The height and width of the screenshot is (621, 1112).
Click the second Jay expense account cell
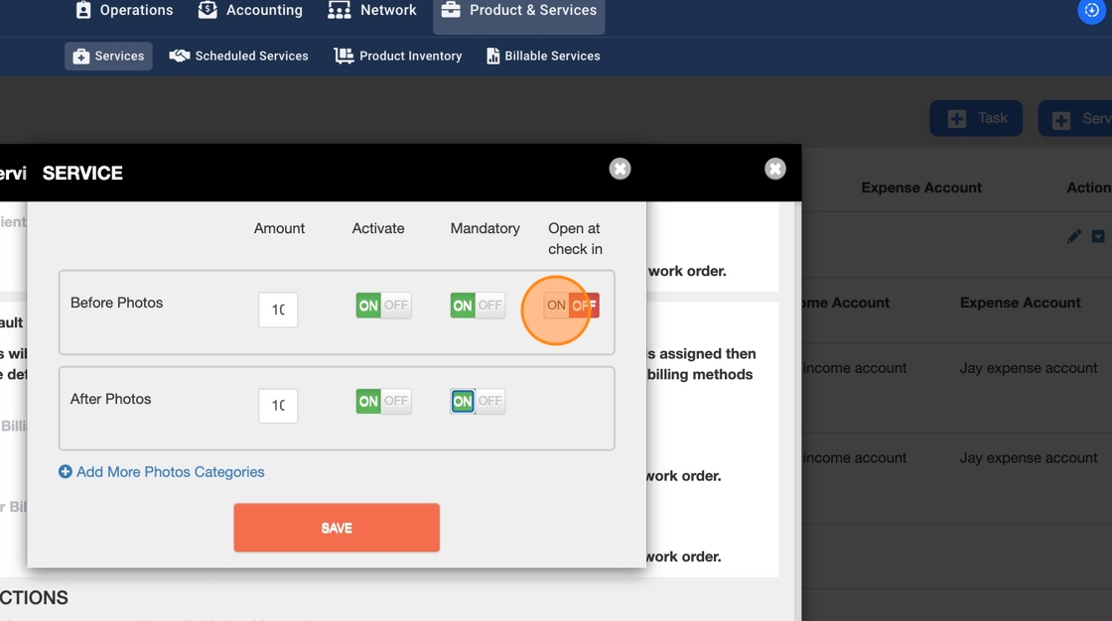click(x=1029, y=458)
